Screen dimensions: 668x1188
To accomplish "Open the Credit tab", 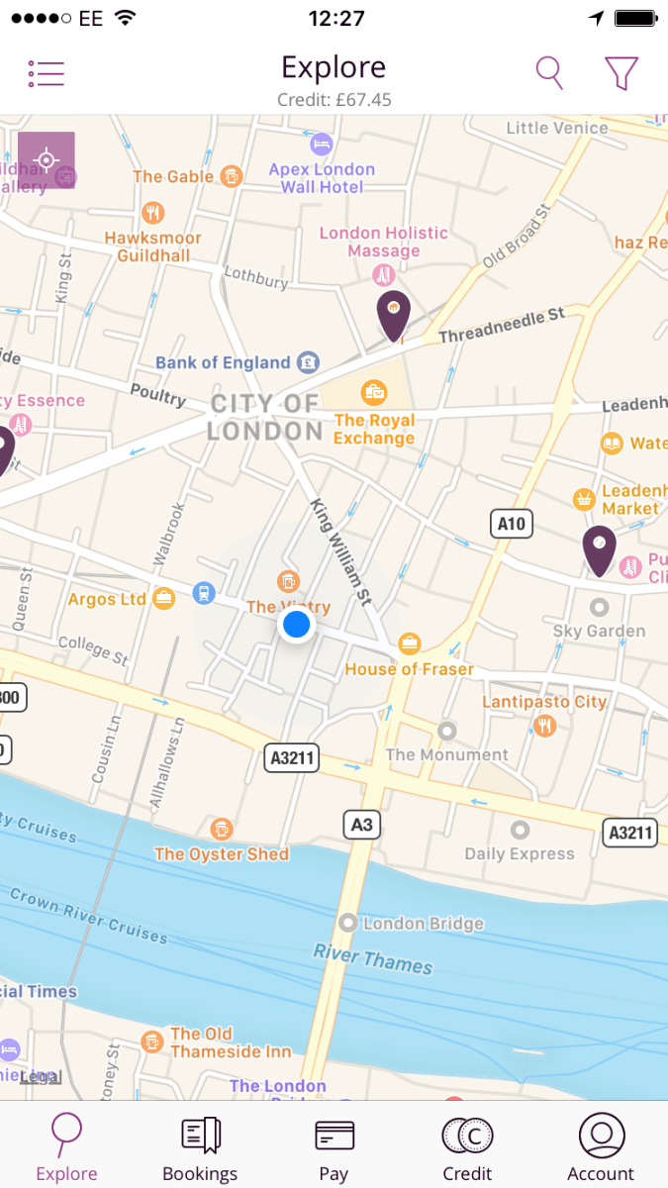I will pyautogui.click(x=467, y=1148).
